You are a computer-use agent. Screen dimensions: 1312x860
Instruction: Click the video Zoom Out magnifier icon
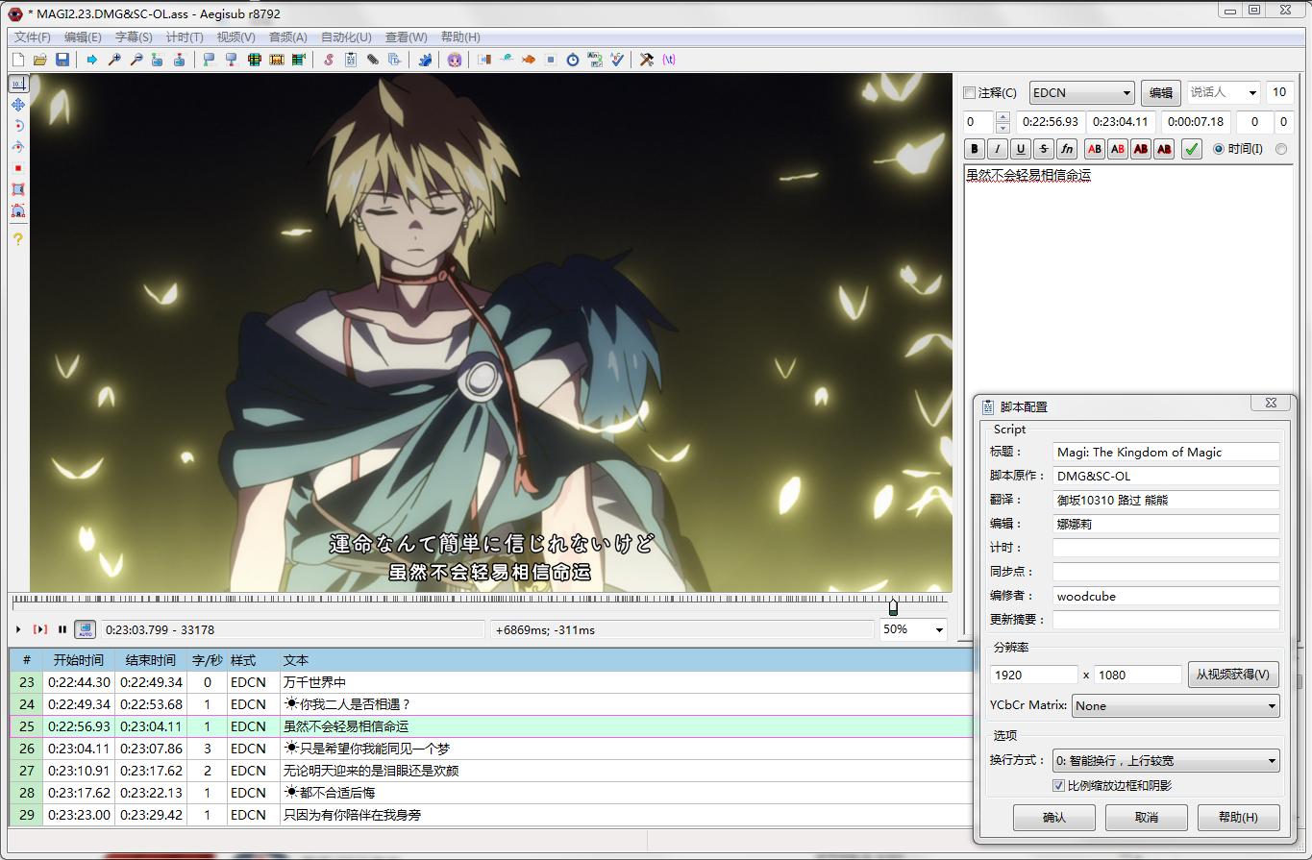pos(136,60)
